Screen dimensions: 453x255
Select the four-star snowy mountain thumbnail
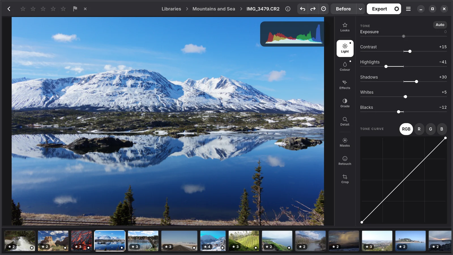[213, 241]
